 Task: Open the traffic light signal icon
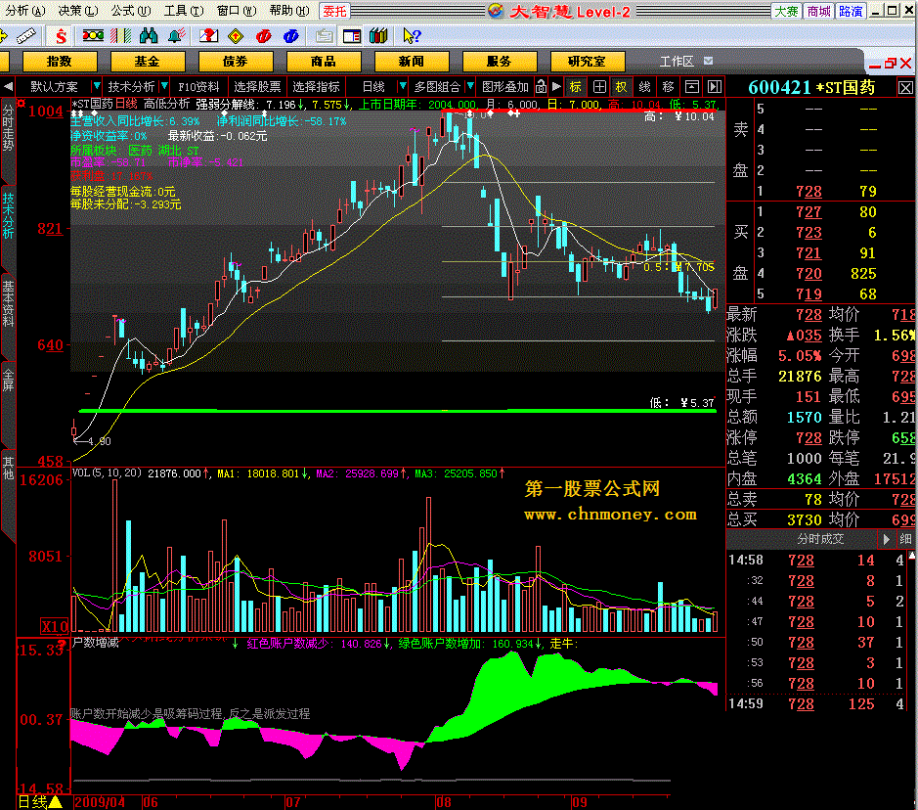click(x=93, y=36)
